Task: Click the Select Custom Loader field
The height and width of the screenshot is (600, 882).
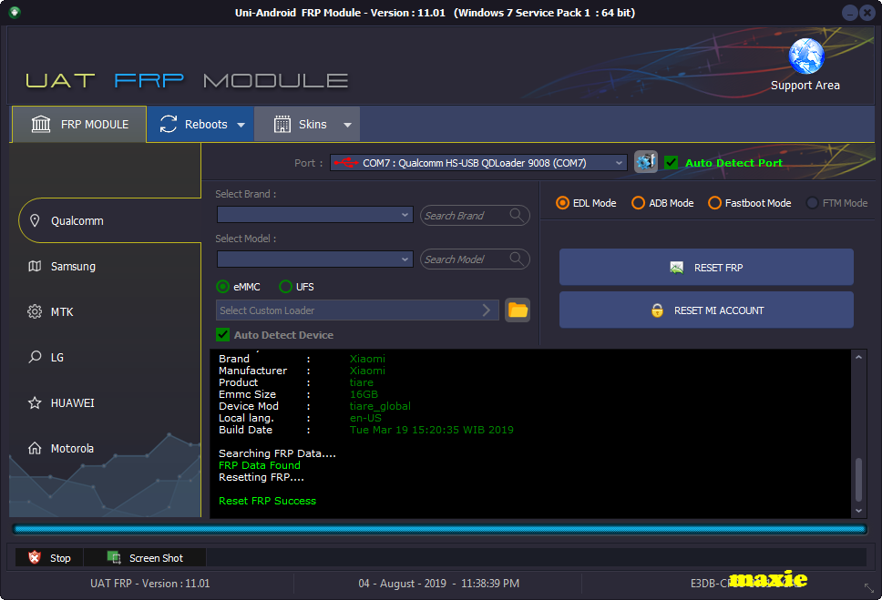Action: coord(357,310)
